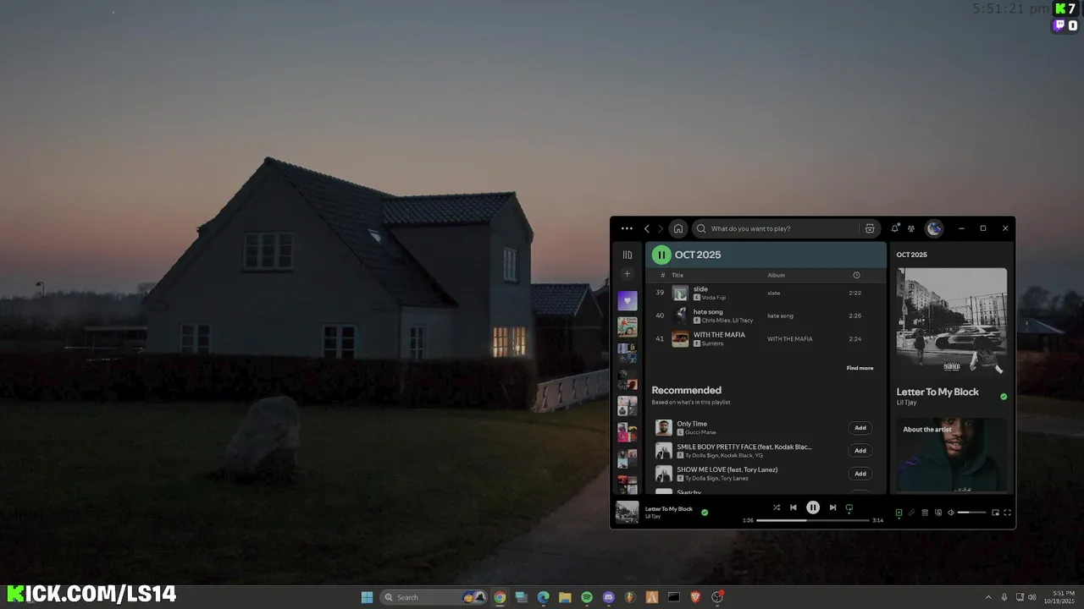Open the profile avatar menu

(x=934, y=228)
